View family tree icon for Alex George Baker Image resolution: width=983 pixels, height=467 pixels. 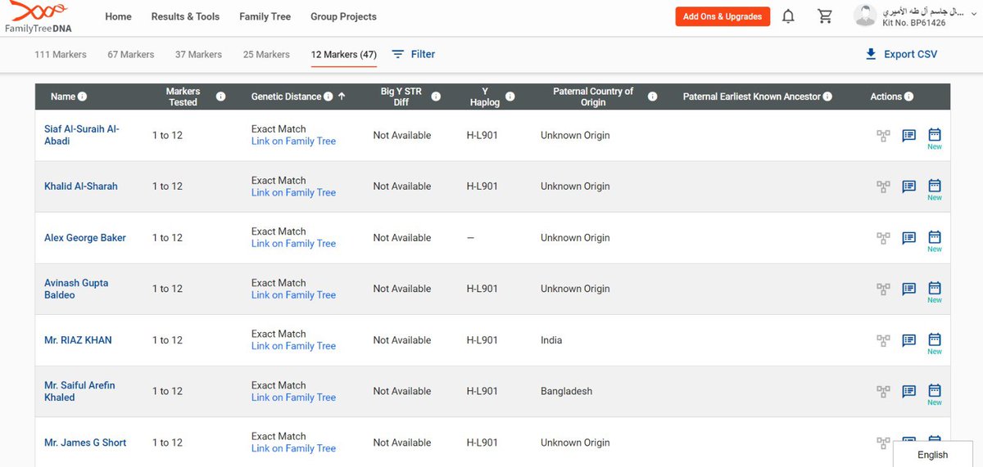(883, 238)
